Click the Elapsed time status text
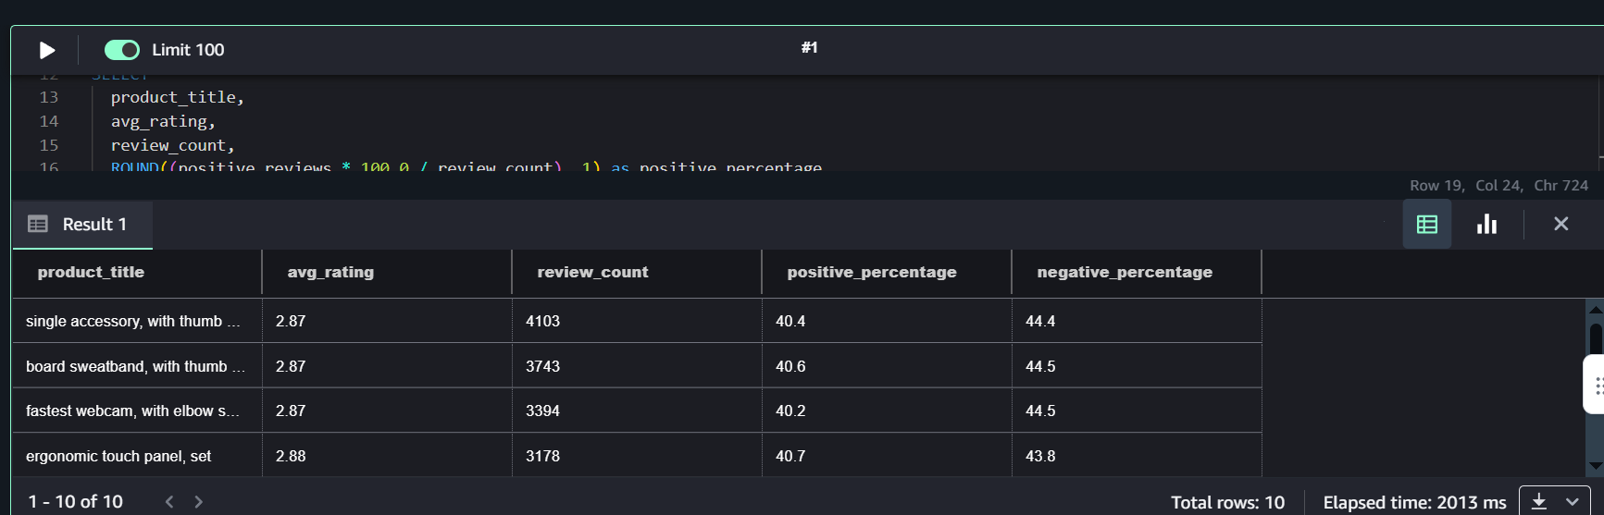The image size is (1604, 515). [1414, 502]
